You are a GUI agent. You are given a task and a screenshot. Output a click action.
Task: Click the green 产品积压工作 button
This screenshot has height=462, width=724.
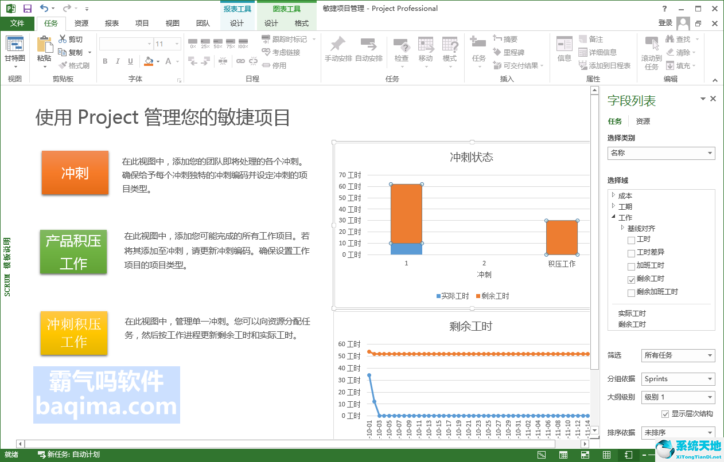pyautogui.click(x=73, y=252)
